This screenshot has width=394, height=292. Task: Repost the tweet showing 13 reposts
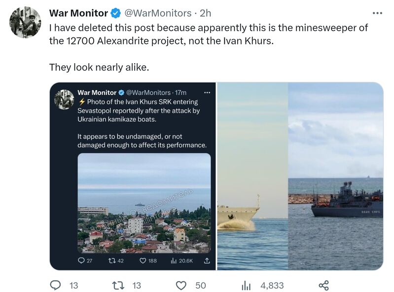tap(119, 285)
